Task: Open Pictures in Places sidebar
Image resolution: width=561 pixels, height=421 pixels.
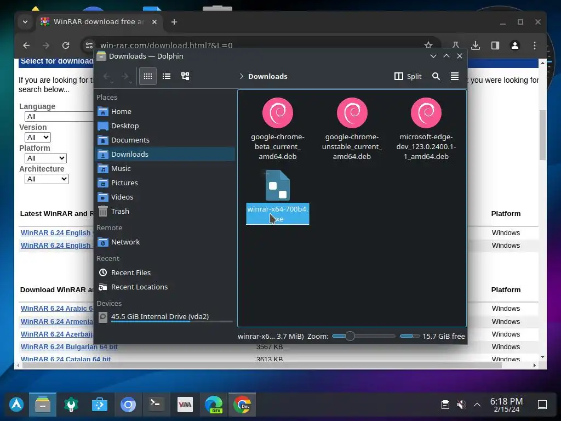Action: click(165, 183)
